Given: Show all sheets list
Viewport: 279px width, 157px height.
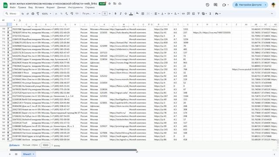Looking at the screenshot, I should click(16, 154).
